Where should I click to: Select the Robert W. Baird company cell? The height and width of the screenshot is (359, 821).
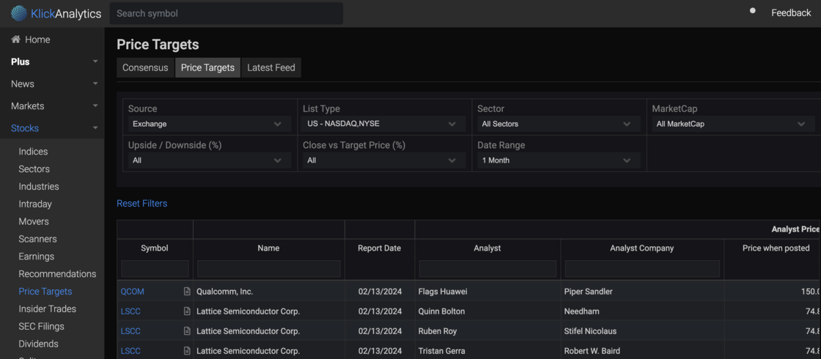(642, 351)
